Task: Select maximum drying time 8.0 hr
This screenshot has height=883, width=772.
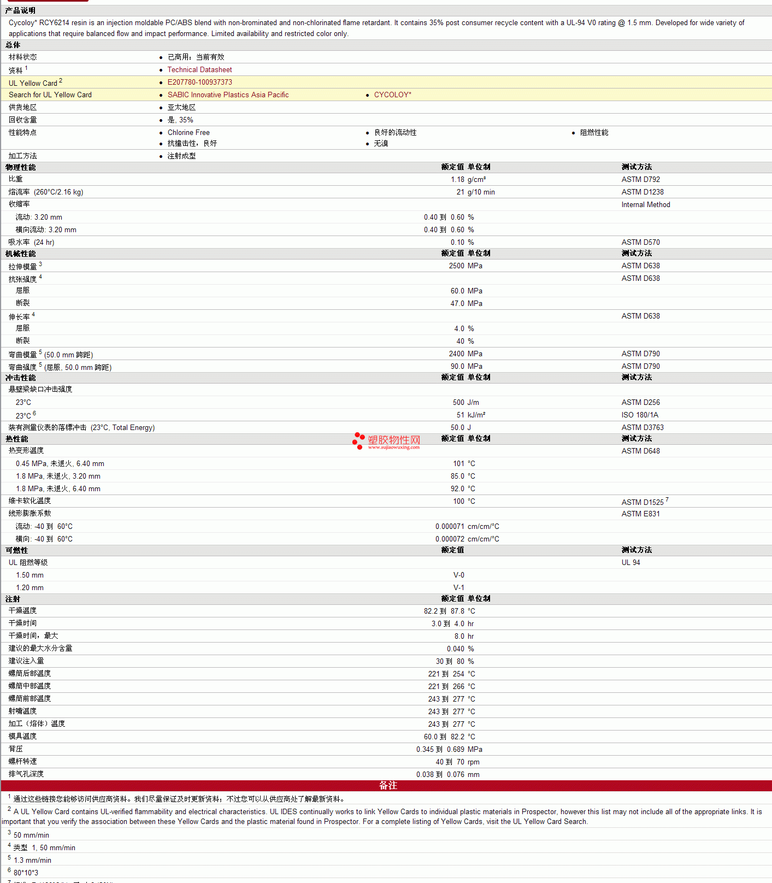Action: [464, 637]
